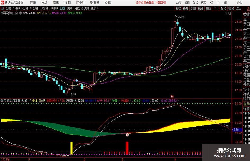Open F10 company info

coord(216,8)
